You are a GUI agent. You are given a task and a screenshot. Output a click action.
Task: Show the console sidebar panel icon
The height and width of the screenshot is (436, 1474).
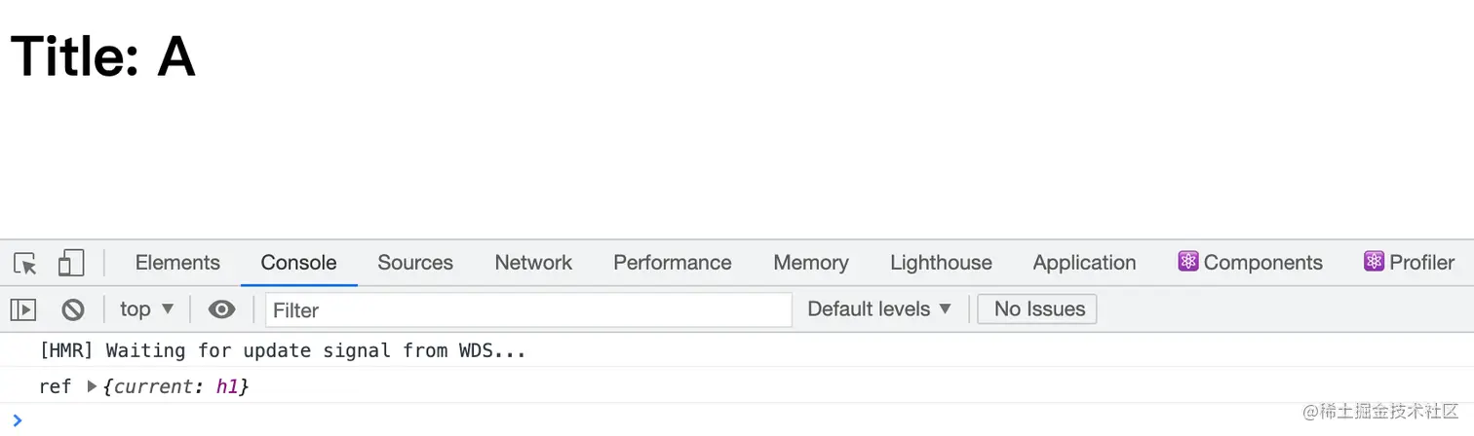click(x=23, y=309)
